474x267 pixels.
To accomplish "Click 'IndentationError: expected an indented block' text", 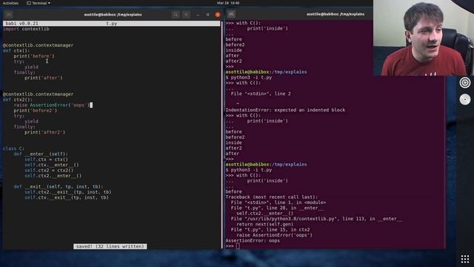I will [x=285, y=110].
